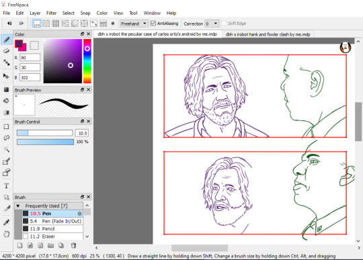
Task: Float the Brush Preview panel
Action: [x=82, y=89]
